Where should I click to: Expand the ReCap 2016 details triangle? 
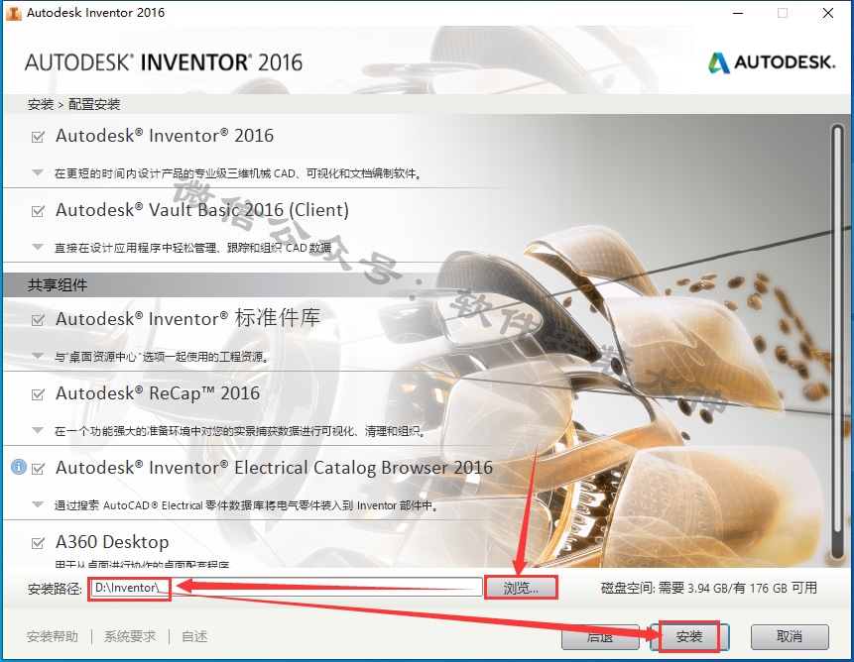[38, 430]
